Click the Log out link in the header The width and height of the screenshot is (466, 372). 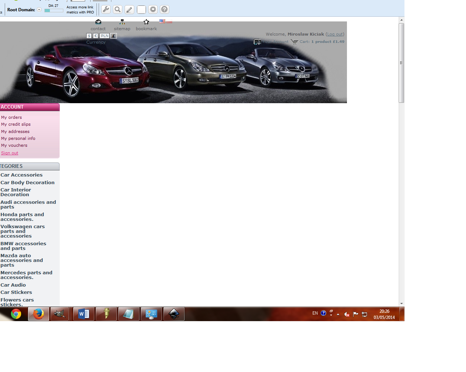pos(335,34)
